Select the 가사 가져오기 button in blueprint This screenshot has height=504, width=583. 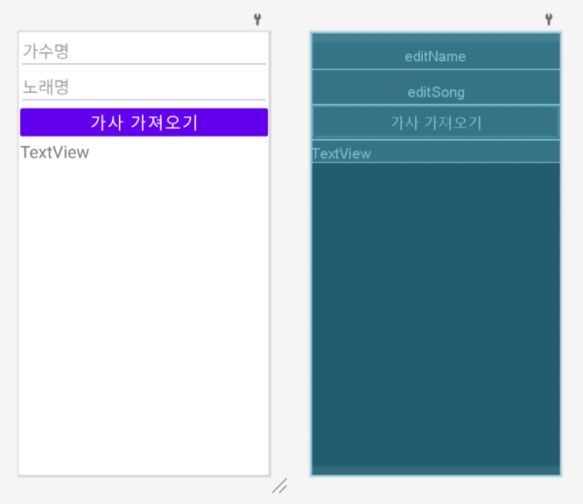pyautogui.click(x=436, y=122)
